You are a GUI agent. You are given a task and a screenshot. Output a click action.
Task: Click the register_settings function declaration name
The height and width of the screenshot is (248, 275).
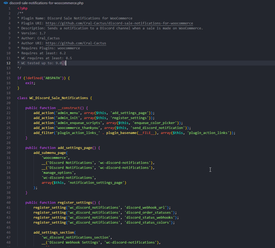coord(75,203)
